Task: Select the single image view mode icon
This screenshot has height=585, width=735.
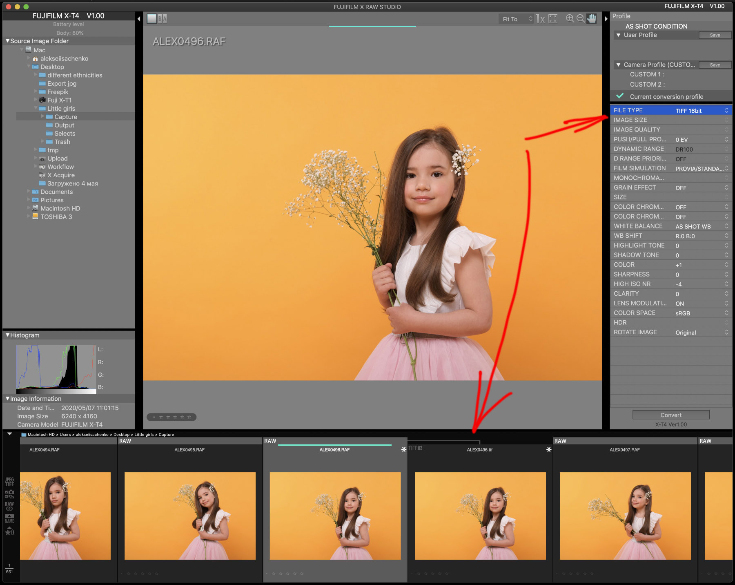Action: (x=152, y=19)
